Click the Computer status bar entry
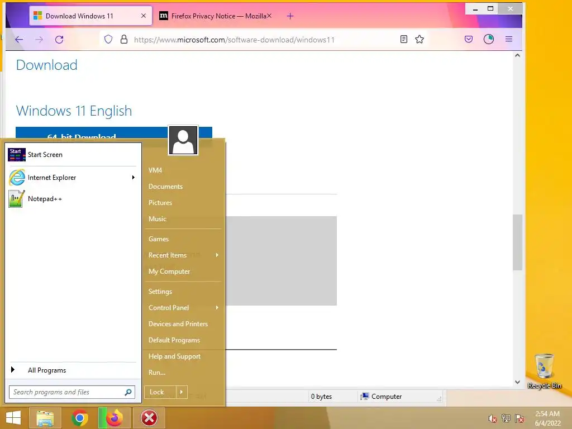This screenshot has height=429, width=572. [381, 397]
